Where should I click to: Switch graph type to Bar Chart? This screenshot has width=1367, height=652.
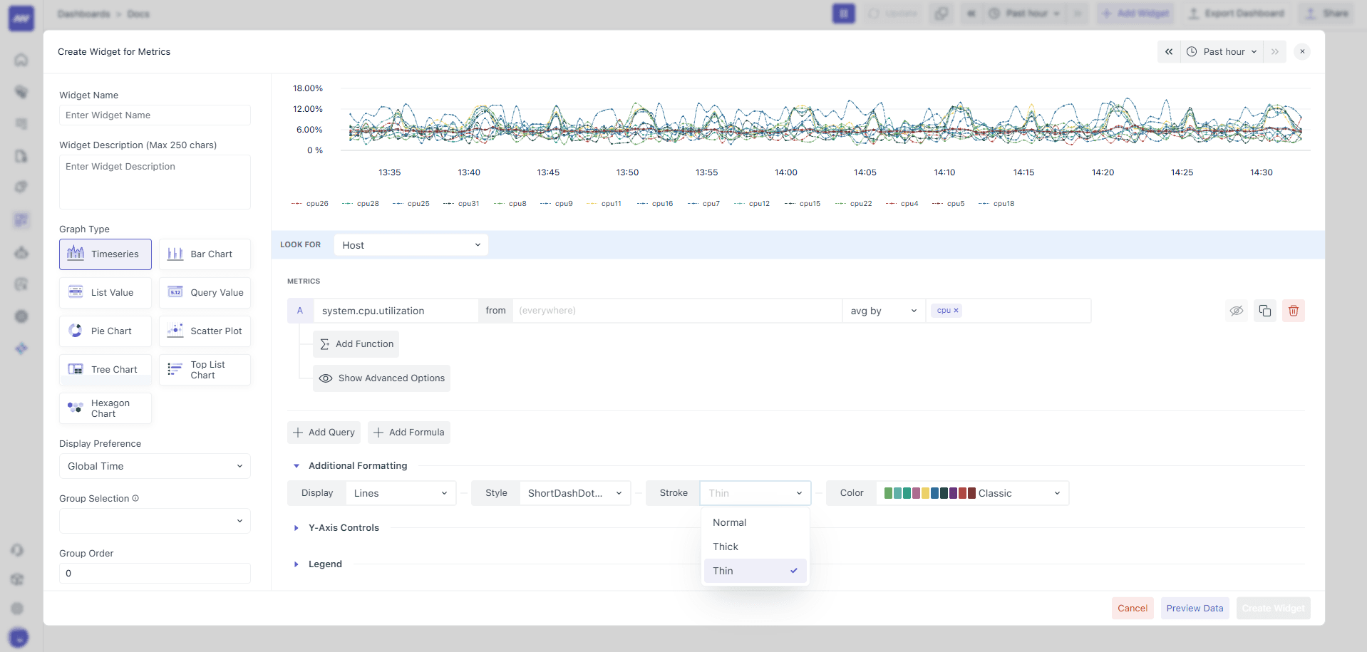205,254
